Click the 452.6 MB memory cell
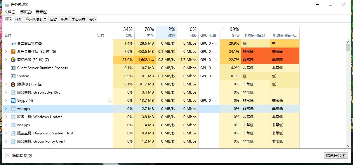 (145, 51)
